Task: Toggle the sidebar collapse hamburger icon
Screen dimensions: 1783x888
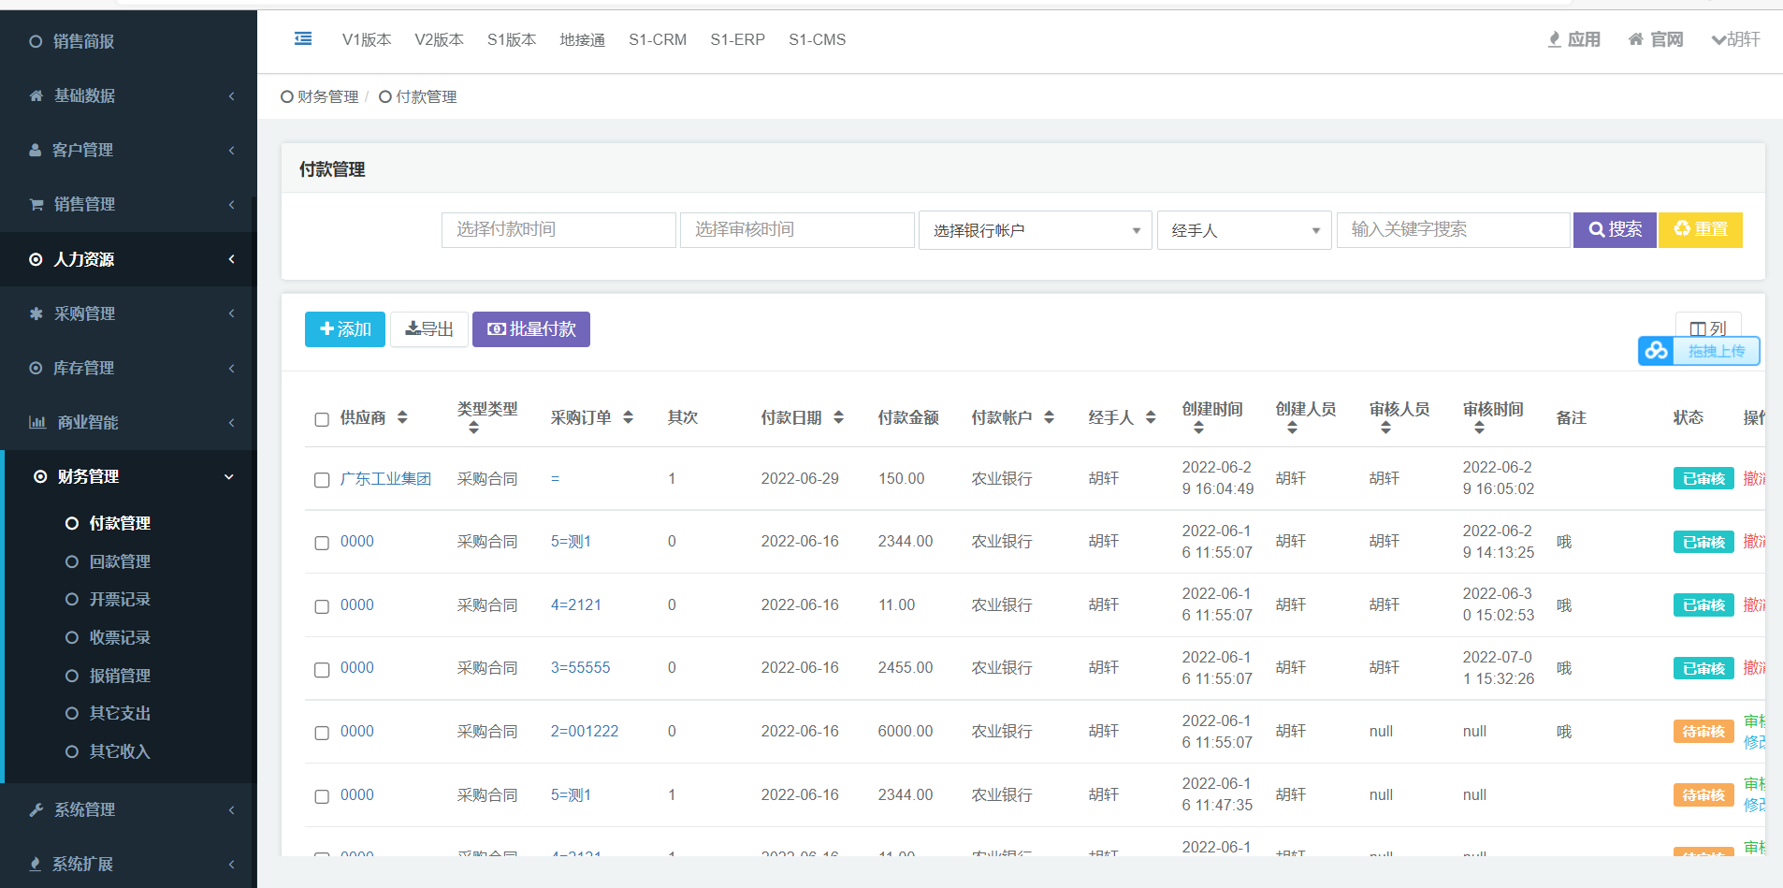Action: pyautogui.click(x=303, y=38)
